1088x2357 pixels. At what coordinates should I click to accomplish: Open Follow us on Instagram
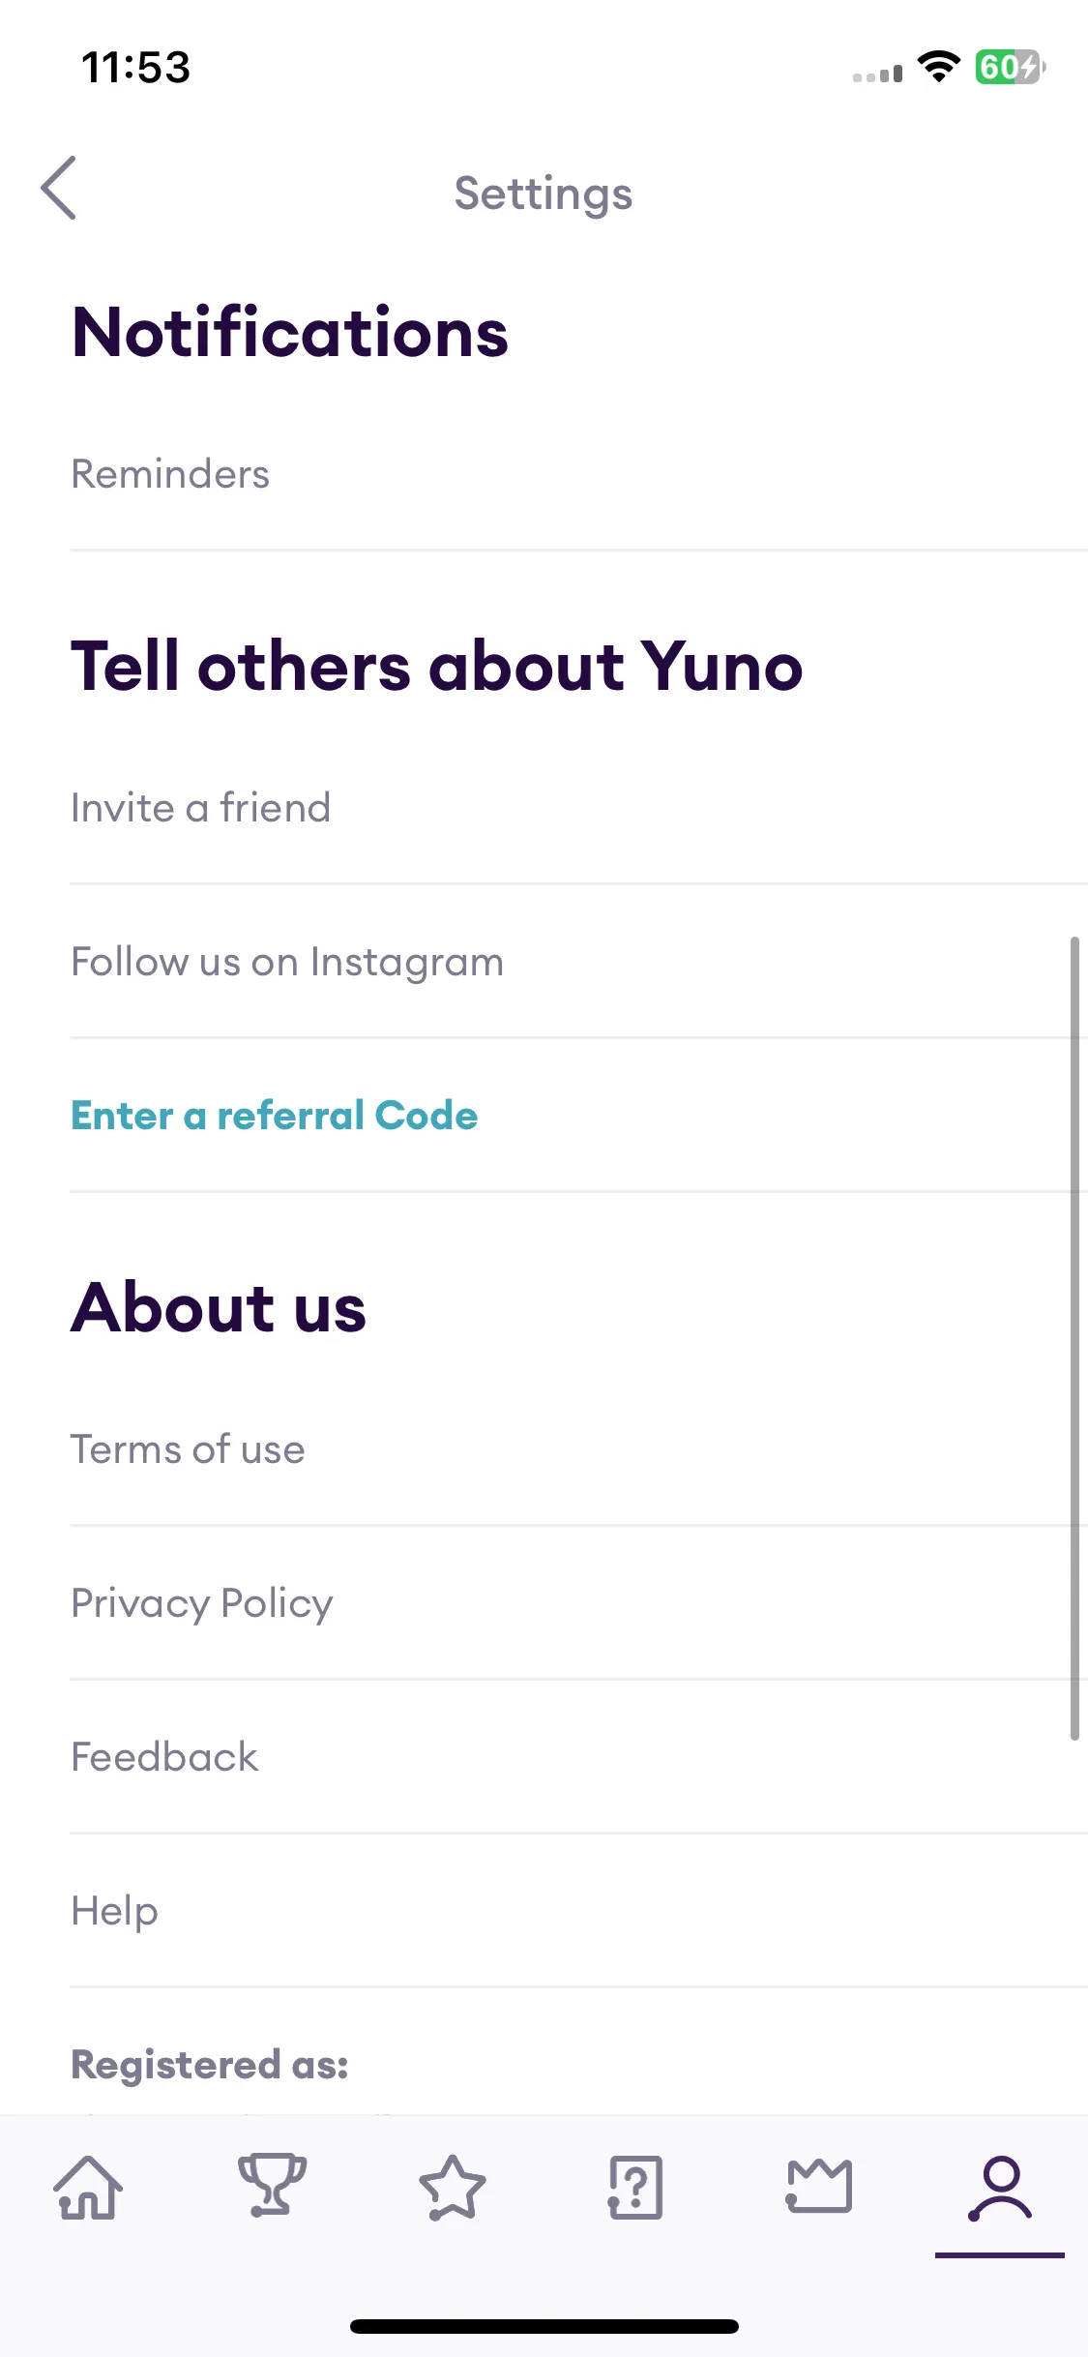tap(578, 962)
